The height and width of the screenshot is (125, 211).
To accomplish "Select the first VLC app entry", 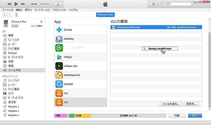I will pyautogui.click(x=81, y=93).
